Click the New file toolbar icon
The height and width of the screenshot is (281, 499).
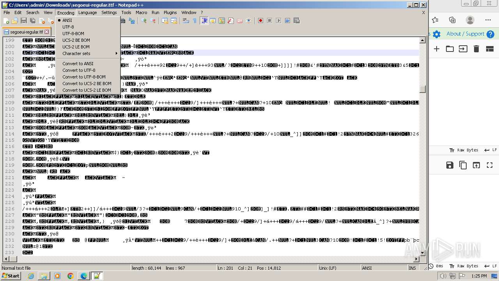[6, 21]
